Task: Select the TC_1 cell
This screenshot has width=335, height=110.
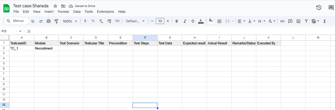Action: coord(22,48)
